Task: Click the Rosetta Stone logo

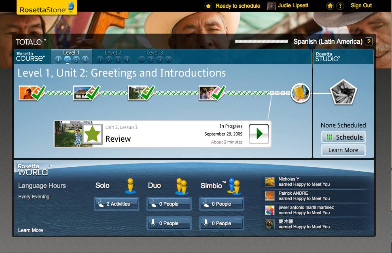Action: coord(47,7)
